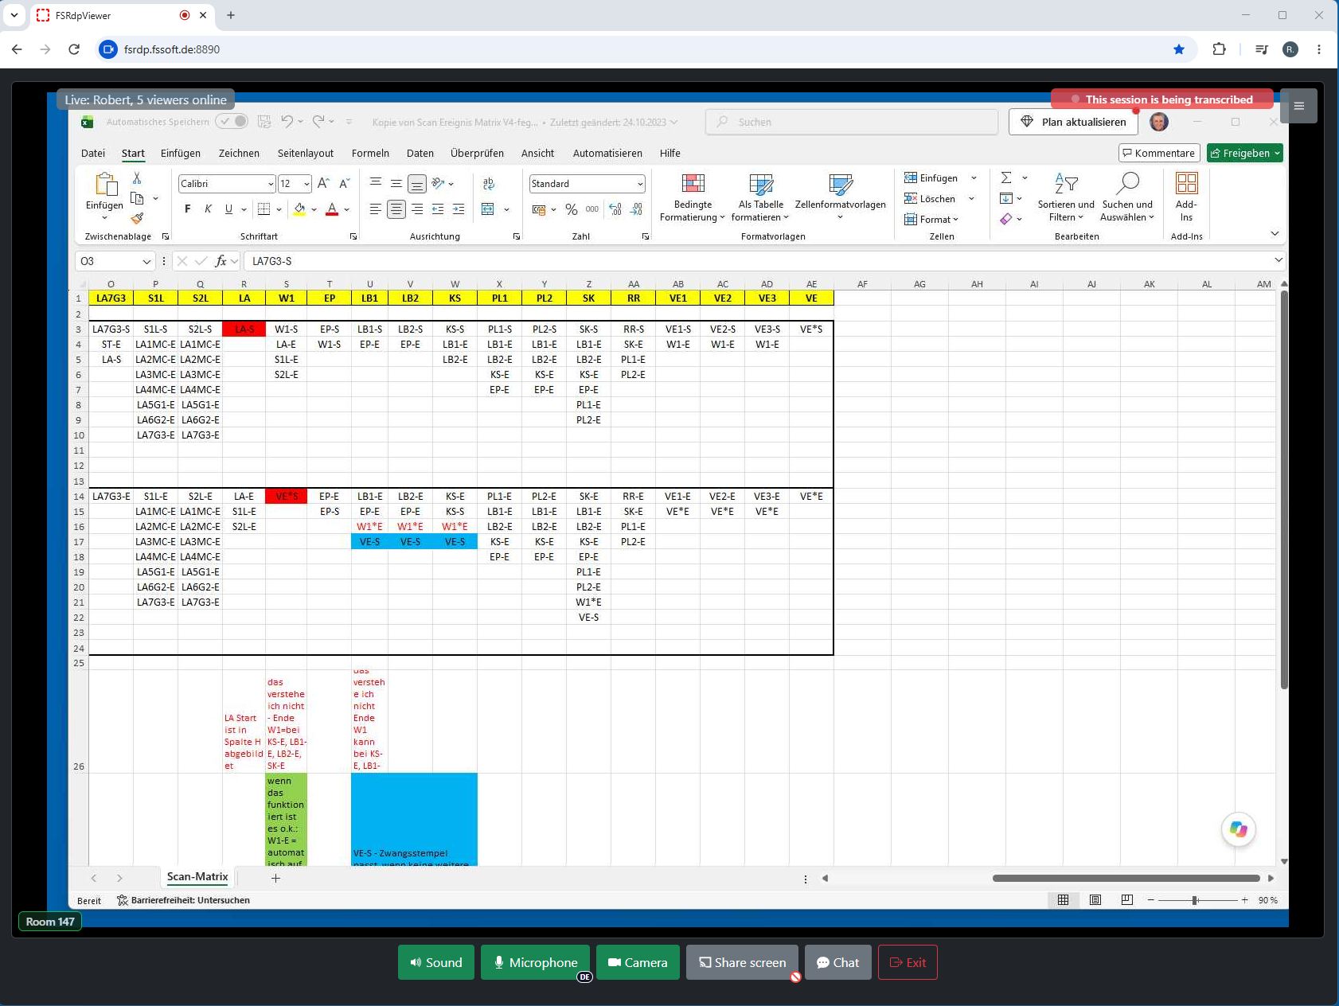Switch to page break preview icon
Screen dimensions: 1339x1006
click(x=1126, y=900)
